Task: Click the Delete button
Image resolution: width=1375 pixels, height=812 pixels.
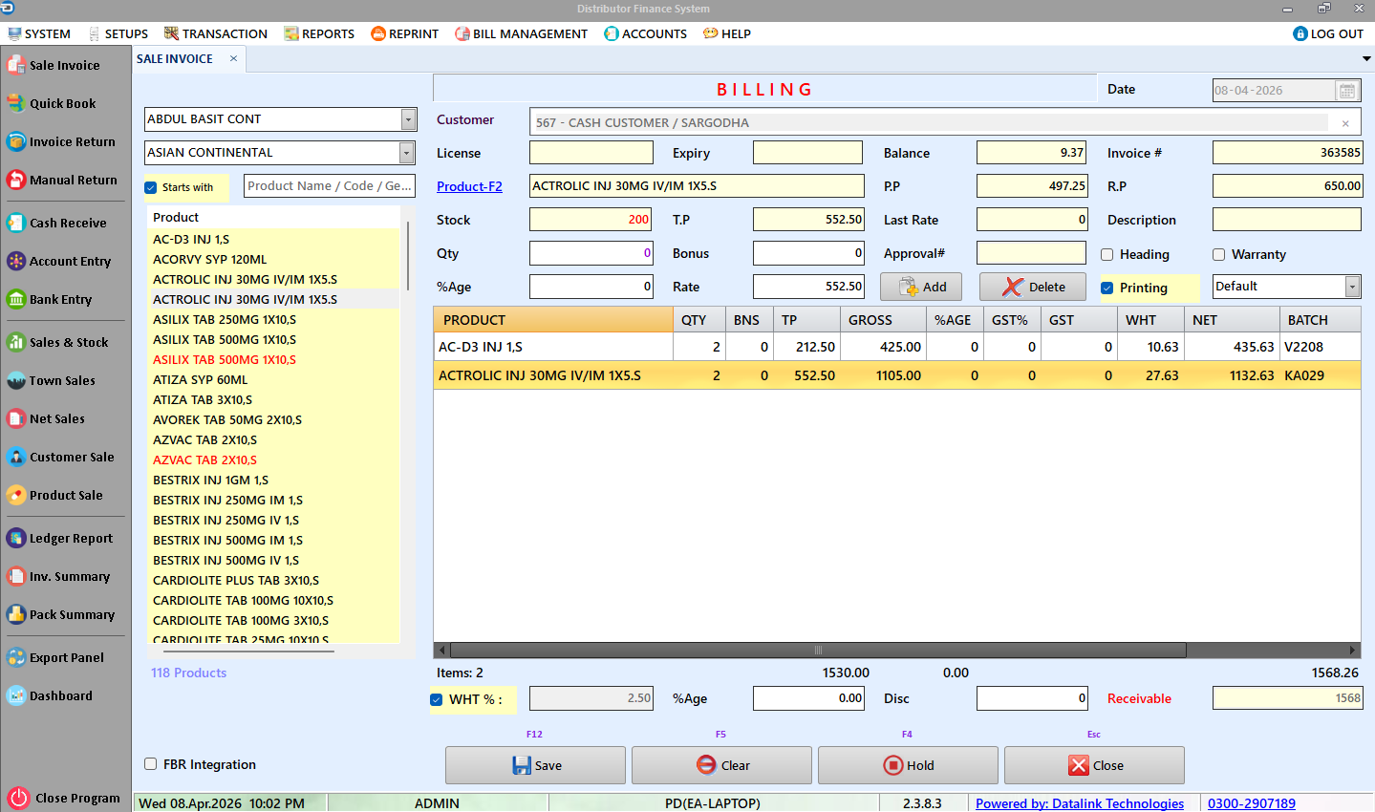Action: tap(1033, 287)
